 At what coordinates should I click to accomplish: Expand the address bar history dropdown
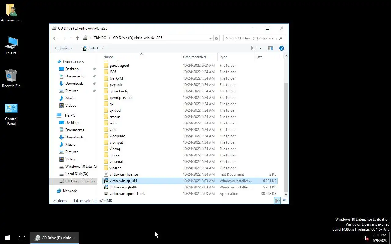point(210,38)
